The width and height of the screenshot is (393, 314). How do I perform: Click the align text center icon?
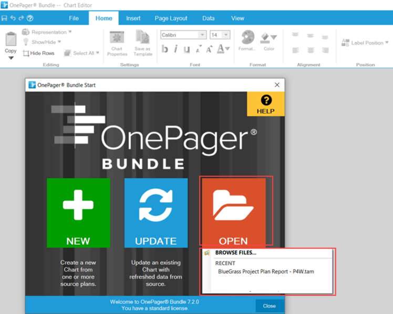[311, 50]
